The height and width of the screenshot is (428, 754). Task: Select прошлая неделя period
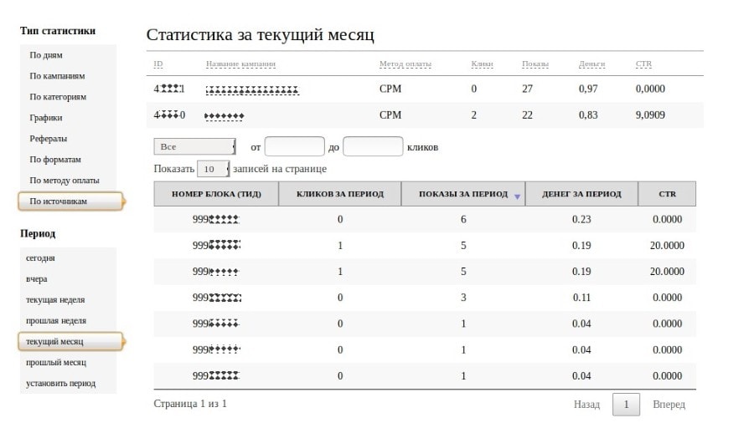click(x=56, y=321)
